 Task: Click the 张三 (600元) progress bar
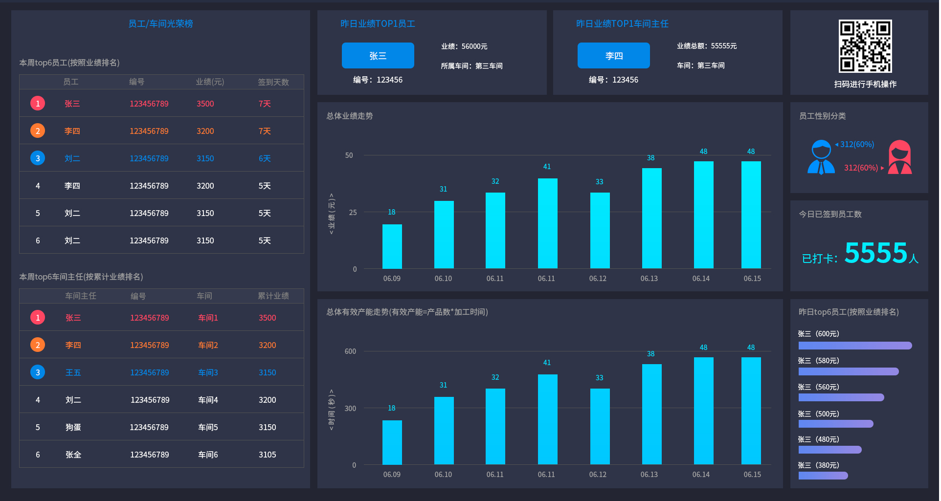(x=855, y=346)
